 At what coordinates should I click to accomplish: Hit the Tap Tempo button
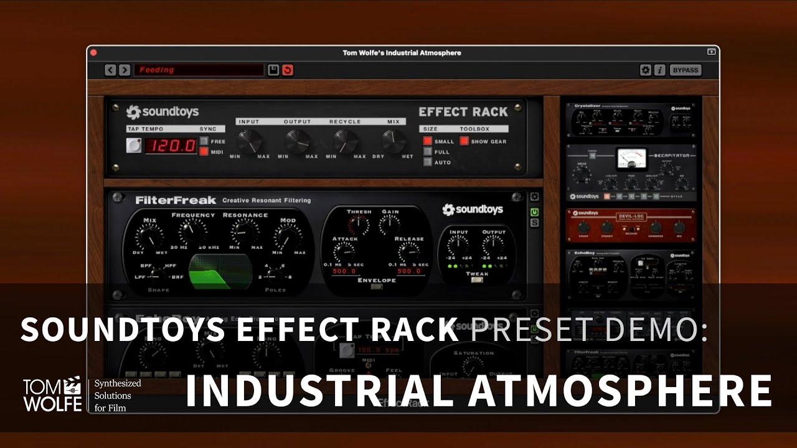[133, 146]
